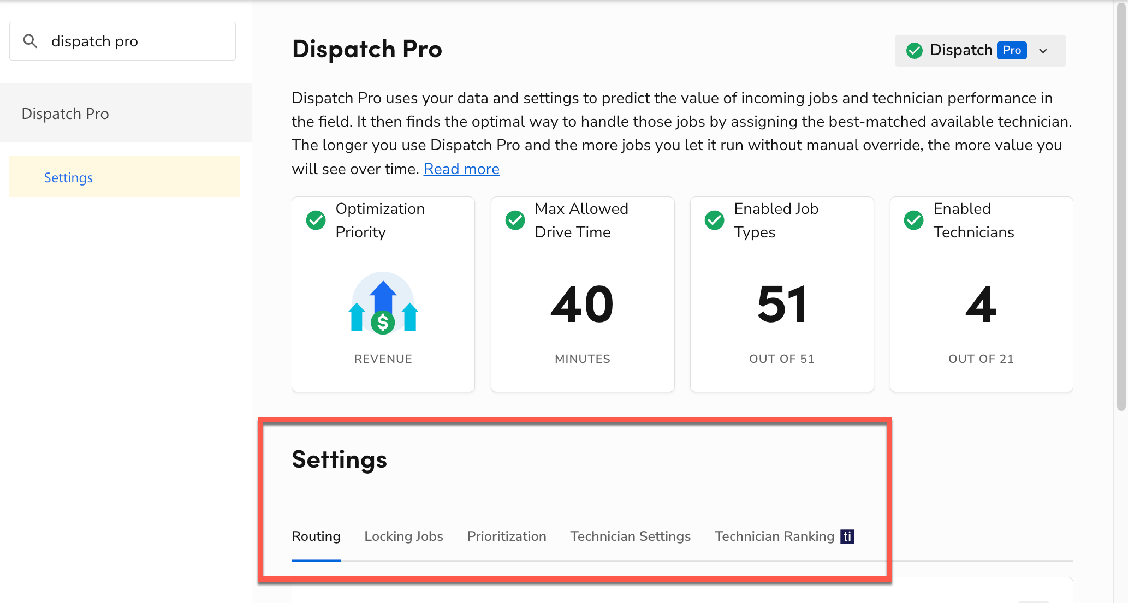The height and width of the screenshot is (603, 1128).
Task: Click the vertical page scrollbar
Action: (x=1121, y=207)
